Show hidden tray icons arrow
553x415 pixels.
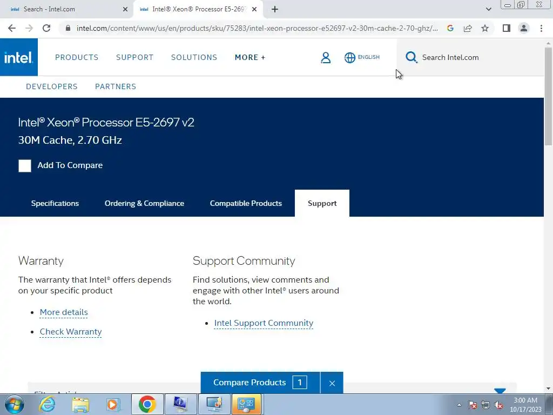click(x=459, y=405)
